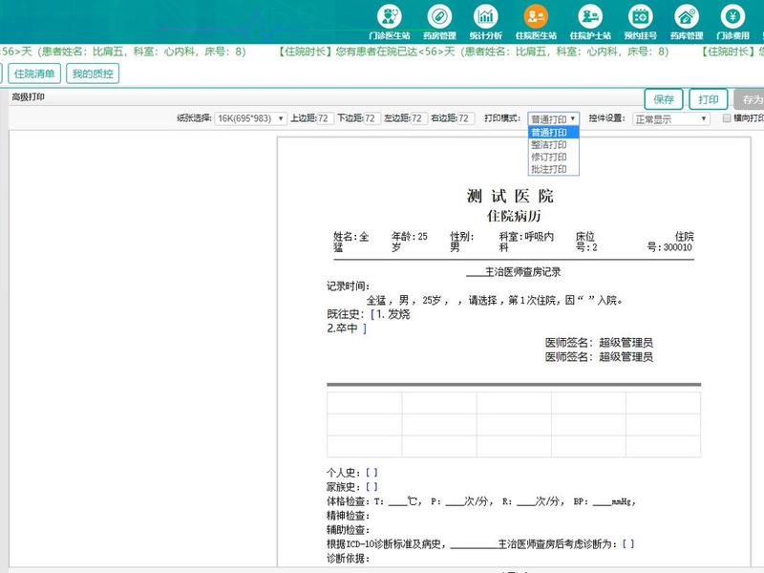Open the 预约挂号 calendar icon

(640, 22)
